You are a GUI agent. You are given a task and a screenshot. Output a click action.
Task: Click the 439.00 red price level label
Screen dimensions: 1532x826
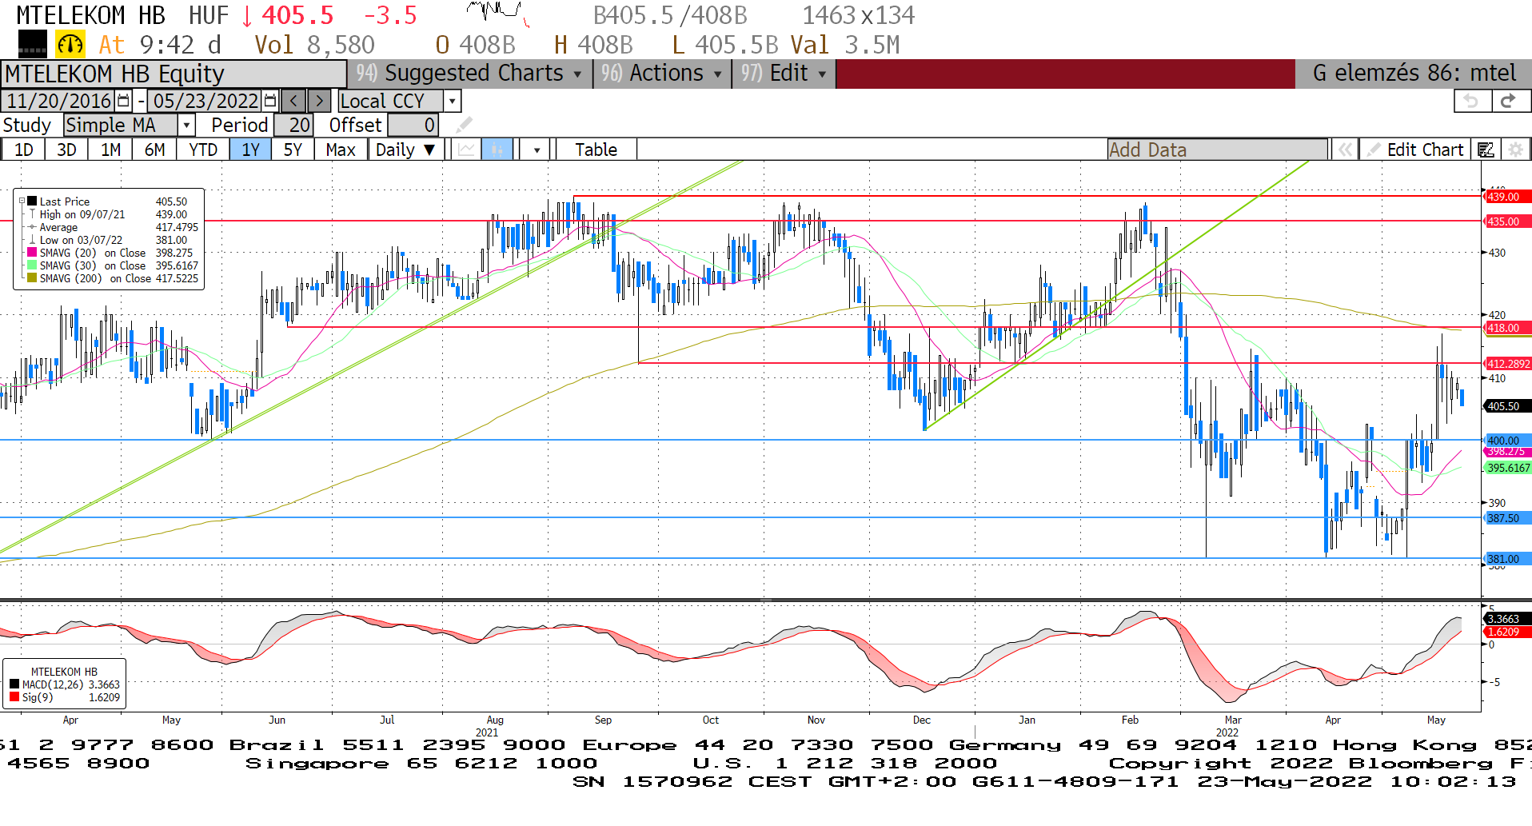(x=1506, y=197)
